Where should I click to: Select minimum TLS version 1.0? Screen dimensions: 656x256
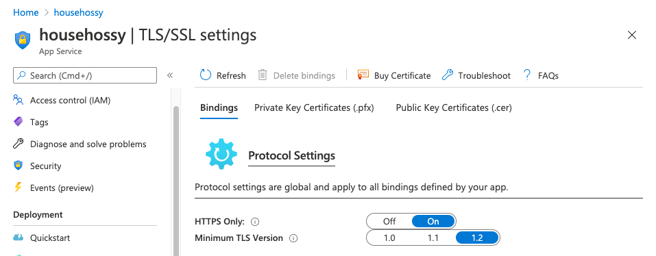click(x=389, y=238)
